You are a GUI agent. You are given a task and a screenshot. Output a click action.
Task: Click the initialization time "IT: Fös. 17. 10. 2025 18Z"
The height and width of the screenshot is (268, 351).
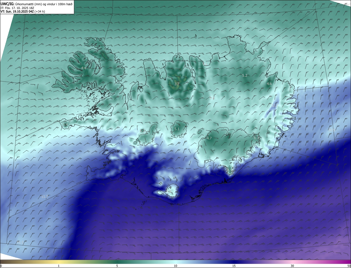(x=17, y=8)
